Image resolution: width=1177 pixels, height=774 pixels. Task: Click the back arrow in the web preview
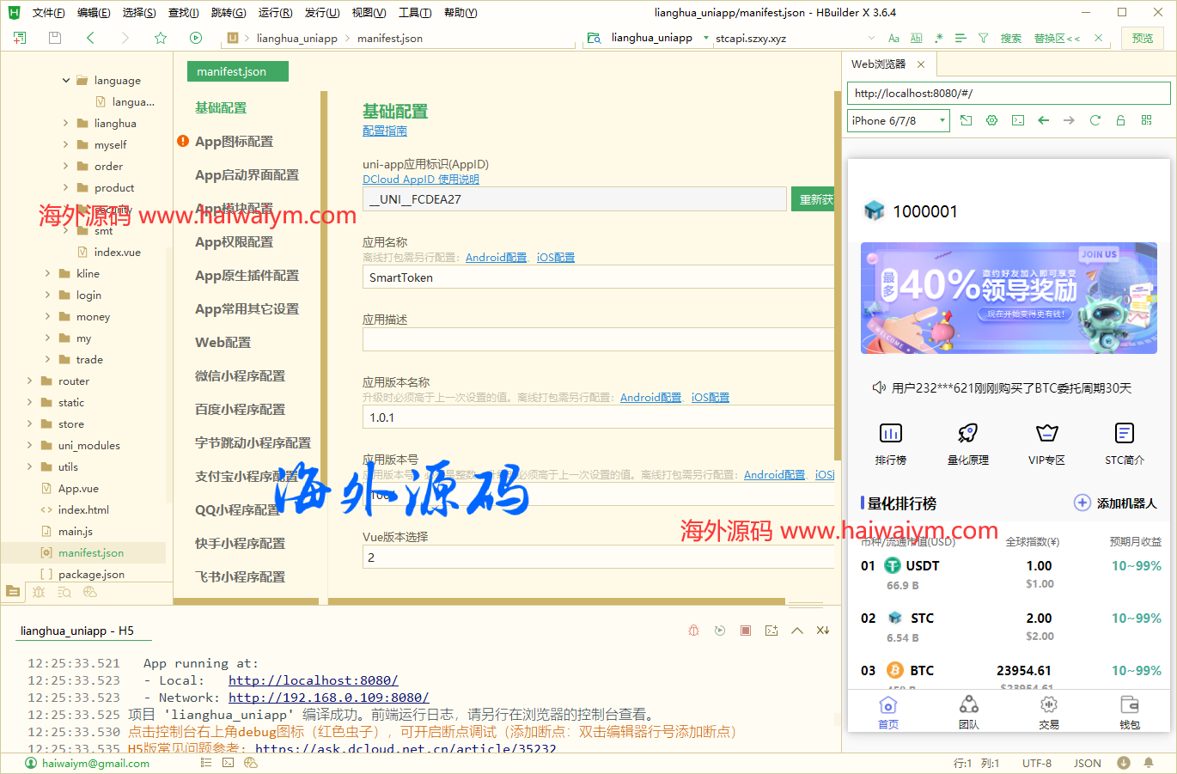point(1044,121)
